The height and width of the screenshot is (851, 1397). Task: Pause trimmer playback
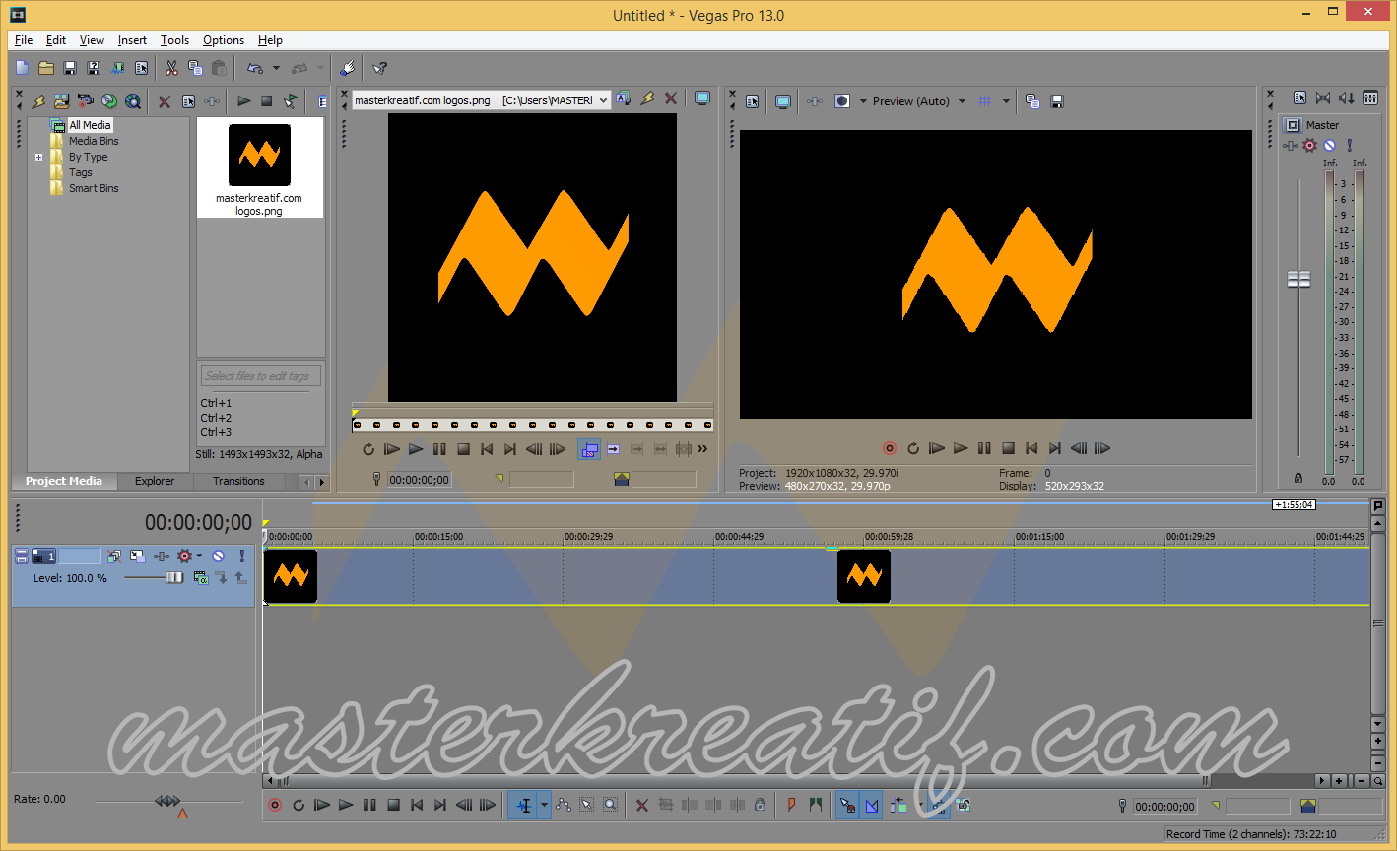tap(439, 449)
